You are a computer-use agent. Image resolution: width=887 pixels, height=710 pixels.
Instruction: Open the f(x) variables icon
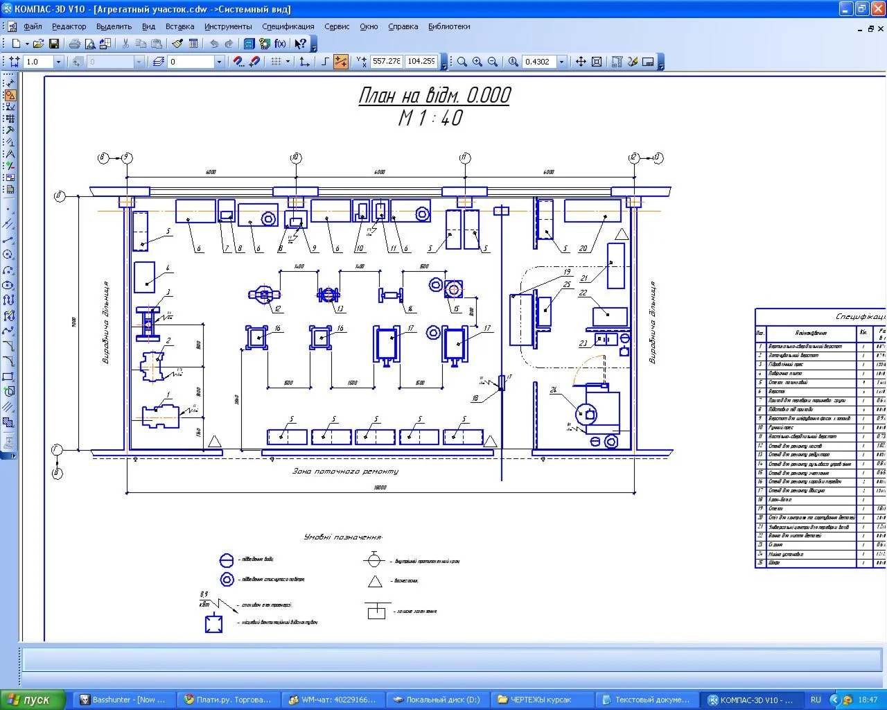280,44
